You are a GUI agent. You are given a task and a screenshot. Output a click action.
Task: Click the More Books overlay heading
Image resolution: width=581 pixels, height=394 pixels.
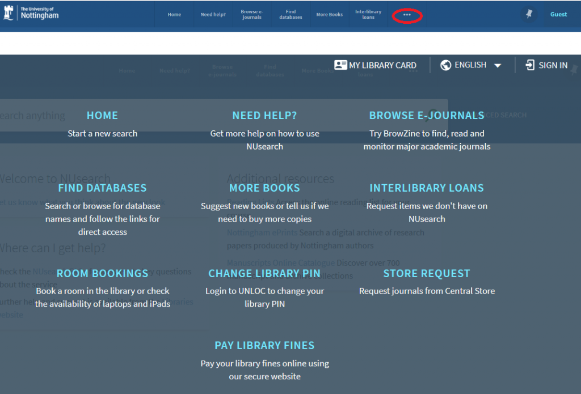pos(264,188)
